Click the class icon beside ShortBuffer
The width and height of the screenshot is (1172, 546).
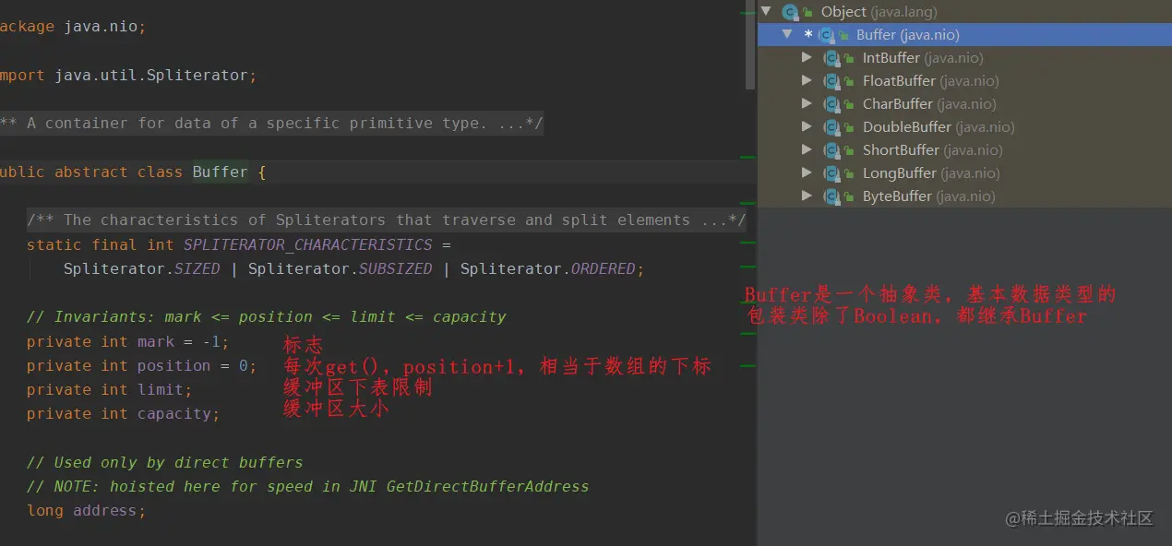pos(831,150)
